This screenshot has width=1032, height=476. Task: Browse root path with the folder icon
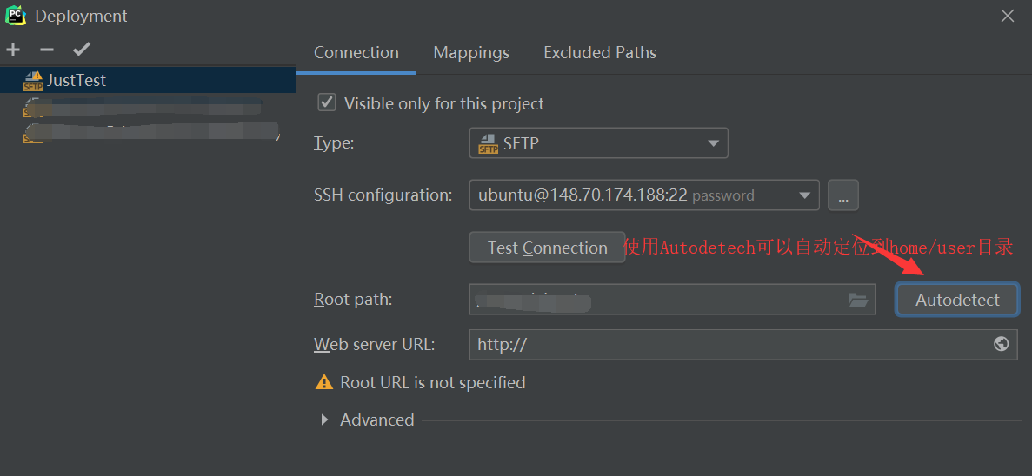coord(858,300)
